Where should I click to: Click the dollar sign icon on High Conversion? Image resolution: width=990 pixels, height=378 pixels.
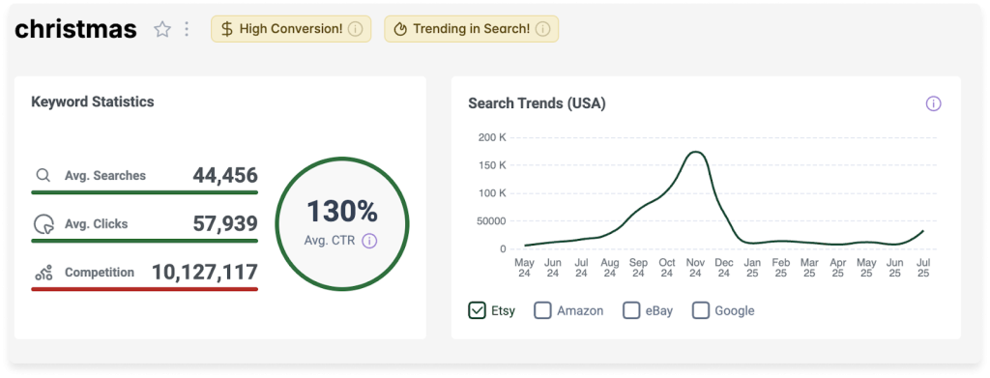[x=228, y=29]
